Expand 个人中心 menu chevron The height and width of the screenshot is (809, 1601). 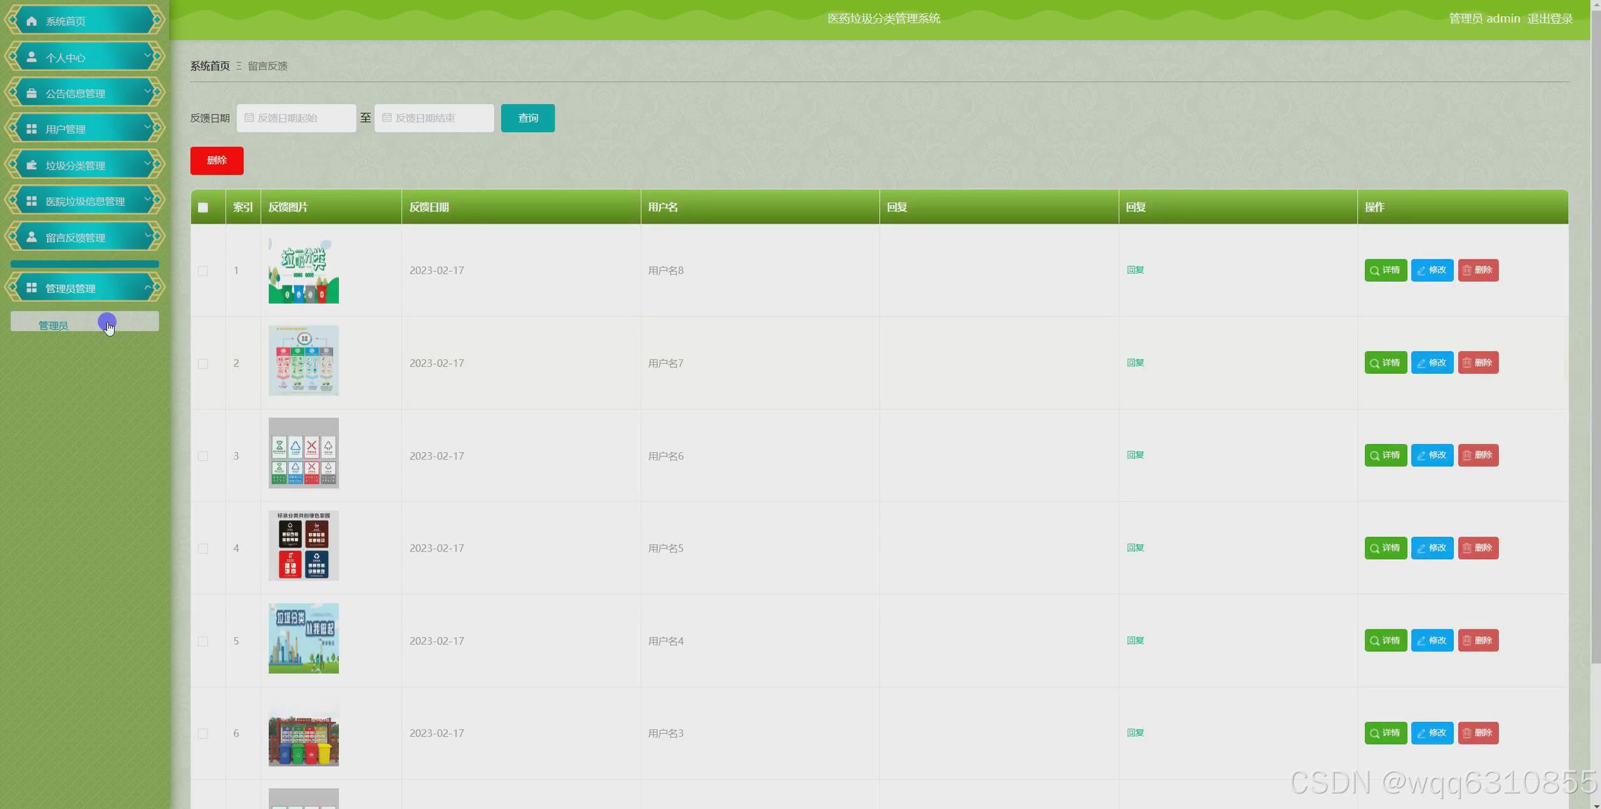coord(148,56)
